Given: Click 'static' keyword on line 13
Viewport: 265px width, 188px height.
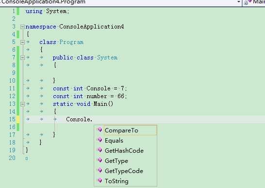Looking at the screenshot, I should 63,104.
